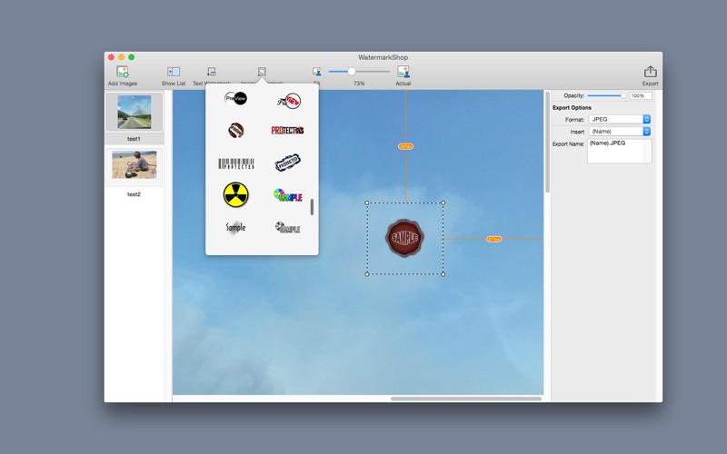This screenshot has height=454, width=727.
Task: Open the Format JPEG dropdown
Action: 620,120
